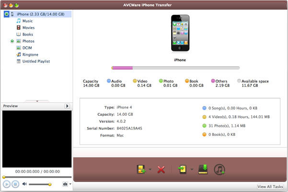
Task: Click the green zoom window button
Action: tap(16, 5)
